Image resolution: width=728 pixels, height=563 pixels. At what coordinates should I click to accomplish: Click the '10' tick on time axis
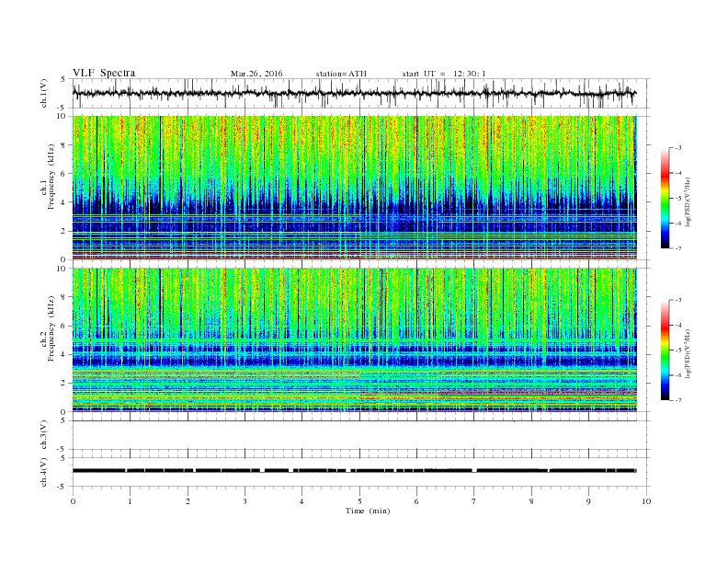coord(646,501)
